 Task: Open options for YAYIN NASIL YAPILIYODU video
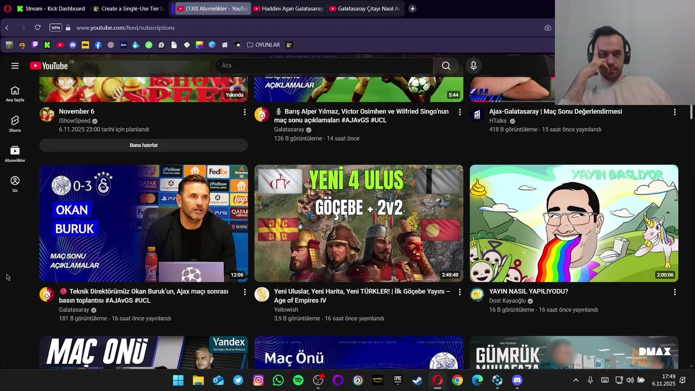tap(674, 292)
